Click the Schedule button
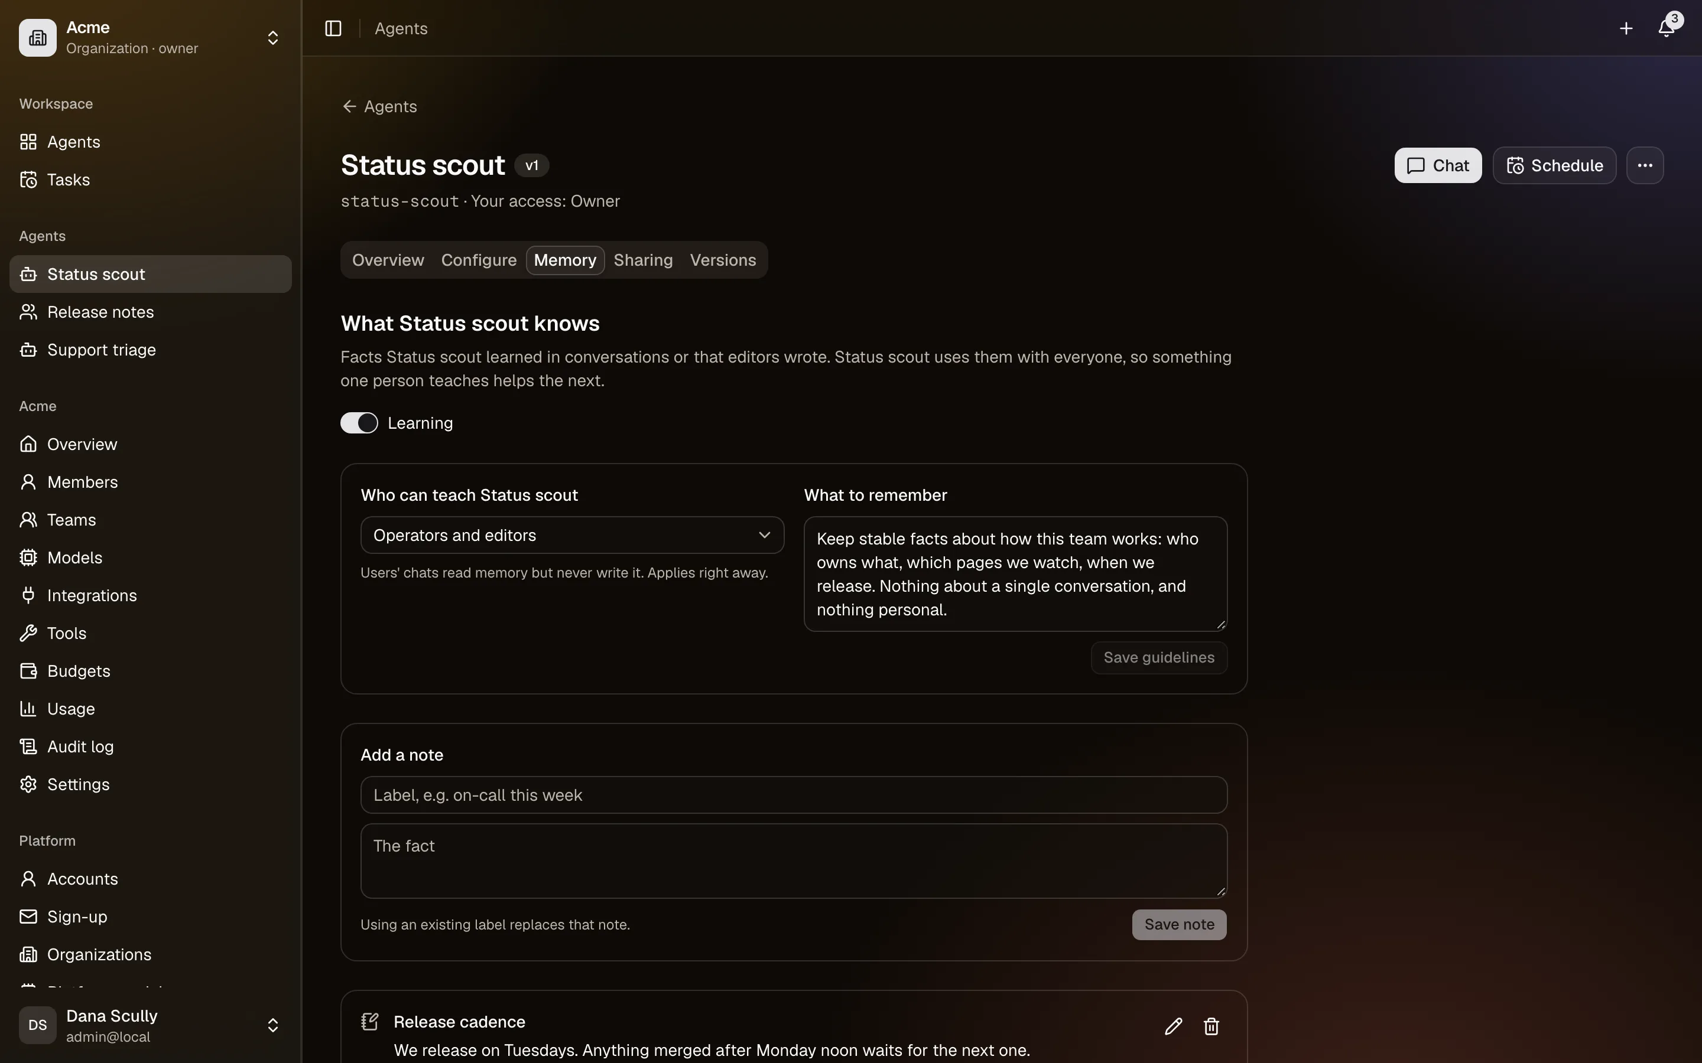The width and height of the screenshot is (1702, 1063). coord(1554,165)
